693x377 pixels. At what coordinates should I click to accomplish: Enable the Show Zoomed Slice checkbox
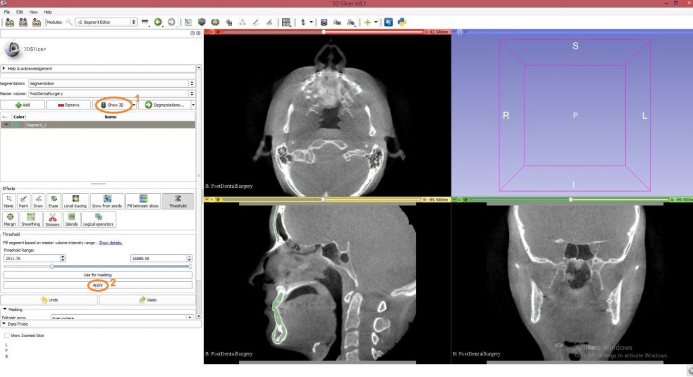point(7,335)
